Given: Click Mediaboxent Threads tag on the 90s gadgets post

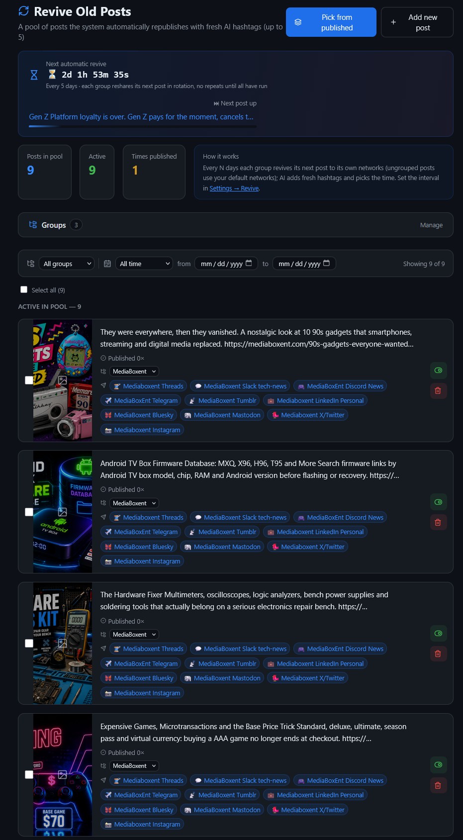Looking at the screenshot, I should click(x=148, y=386).
